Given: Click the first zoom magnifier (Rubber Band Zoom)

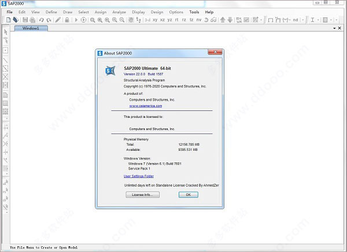Looking at the screenshot, I should (x=93, y=20).
